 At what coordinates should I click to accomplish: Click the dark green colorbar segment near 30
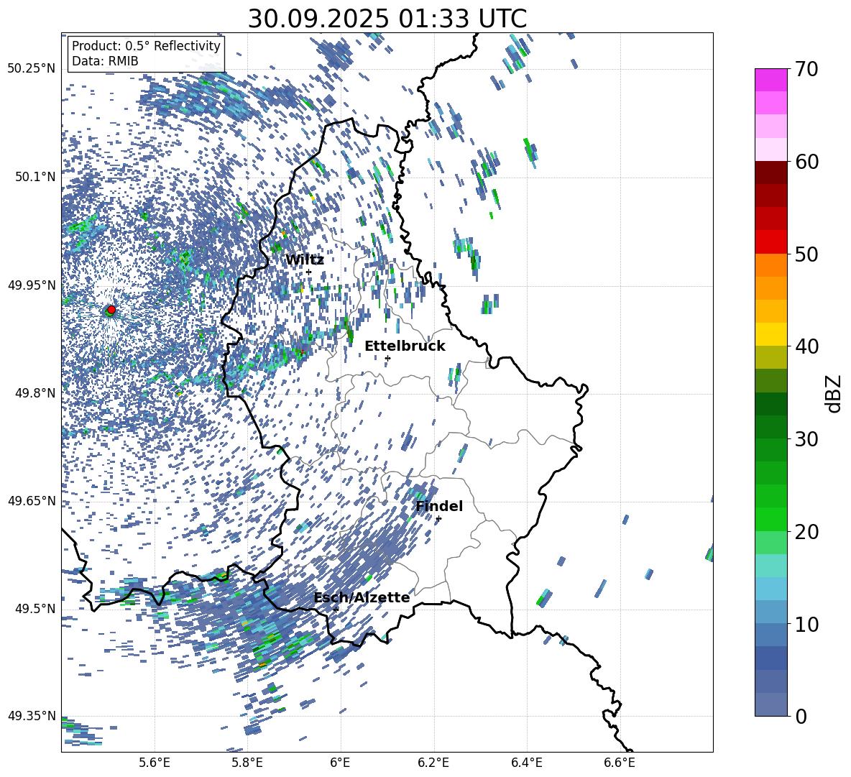tap(770, 426)
